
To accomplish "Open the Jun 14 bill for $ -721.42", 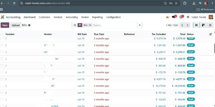I will point(81,93).
